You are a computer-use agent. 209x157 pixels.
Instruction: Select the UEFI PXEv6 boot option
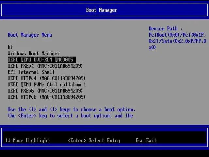tap(45, 91)
